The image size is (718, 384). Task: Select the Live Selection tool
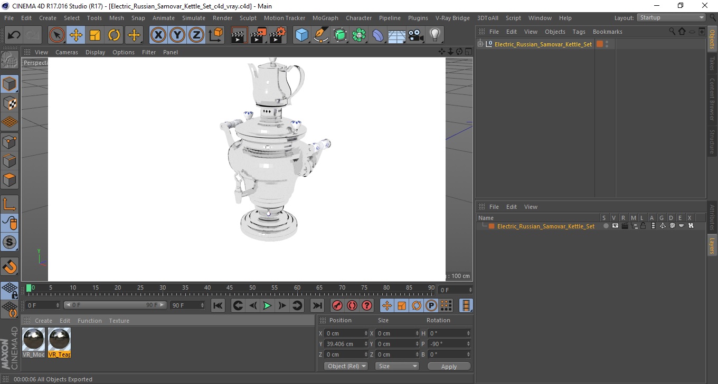pos(57,35)
